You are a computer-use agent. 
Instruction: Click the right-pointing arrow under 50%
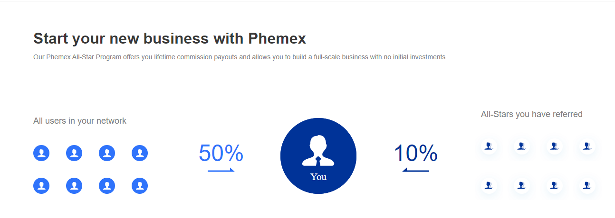[x=221, y=170]
